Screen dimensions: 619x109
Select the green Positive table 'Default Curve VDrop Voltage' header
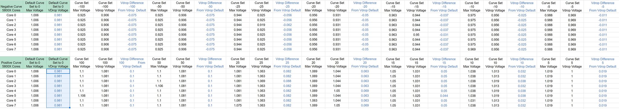coord(58,63)
